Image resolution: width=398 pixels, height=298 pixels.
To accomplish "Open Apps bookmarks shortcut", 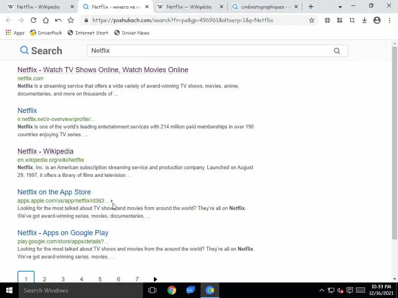I will 15,33.
